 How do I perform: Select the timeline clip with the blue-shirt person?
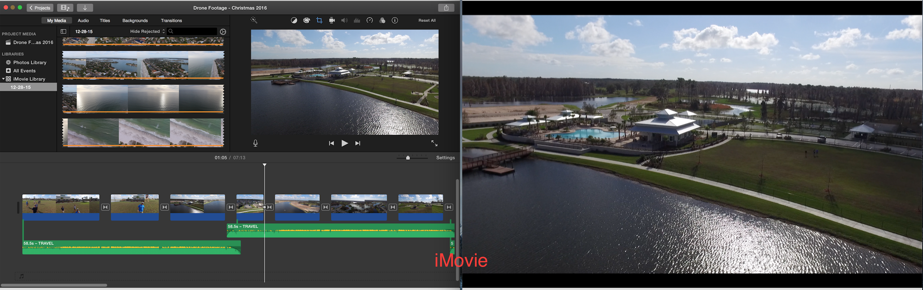pyautogui.click(x=135, y=207)
